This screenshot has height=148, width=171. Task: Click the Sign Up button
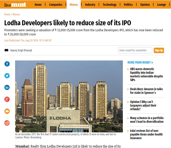(x=159, y=51)
